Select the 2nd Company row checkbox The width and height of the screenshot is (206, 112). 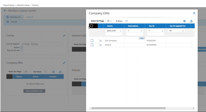tap(92, 41)
